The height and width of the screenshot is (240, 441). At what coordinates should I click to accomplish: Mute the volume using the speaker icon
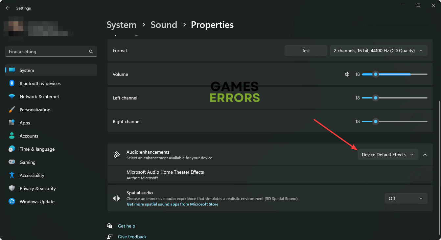pos(347,74)
